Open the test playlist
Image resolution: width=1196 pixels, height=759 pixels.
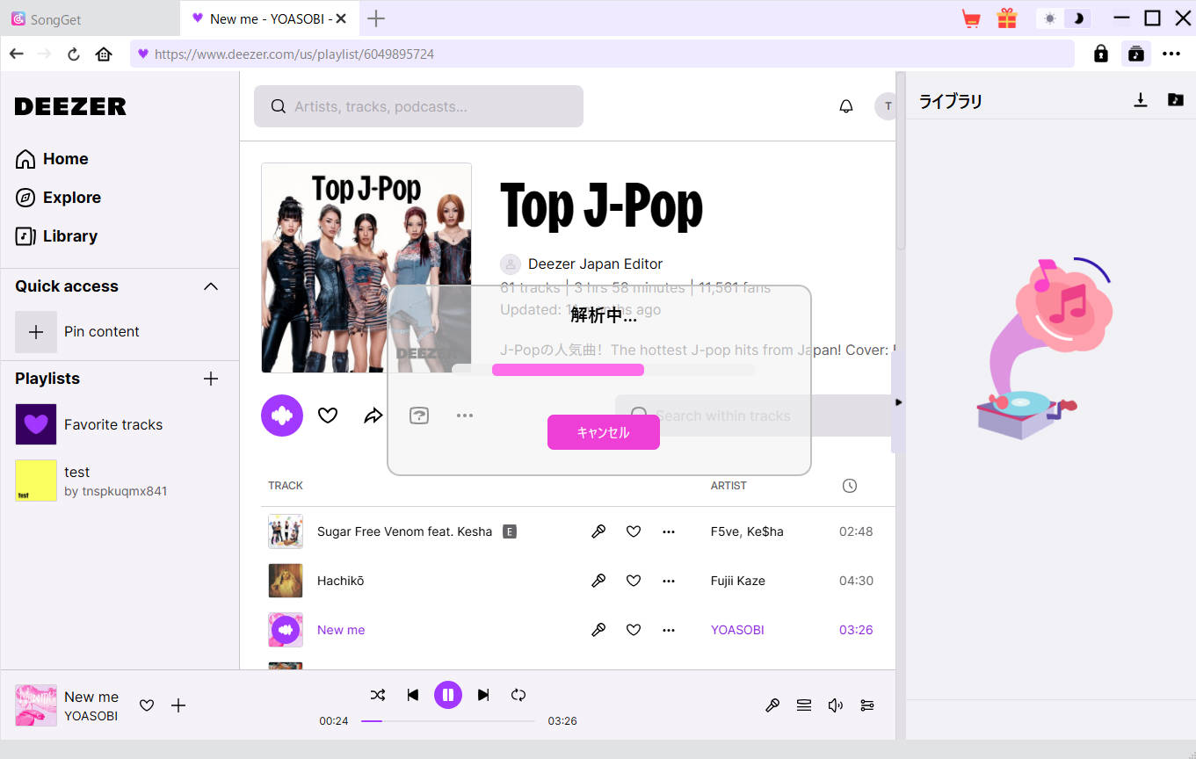pos(91,481)
